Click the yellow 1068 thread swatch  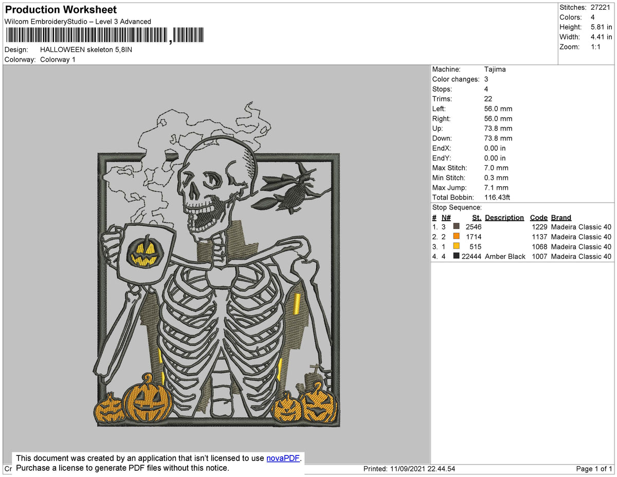point(456,246)
